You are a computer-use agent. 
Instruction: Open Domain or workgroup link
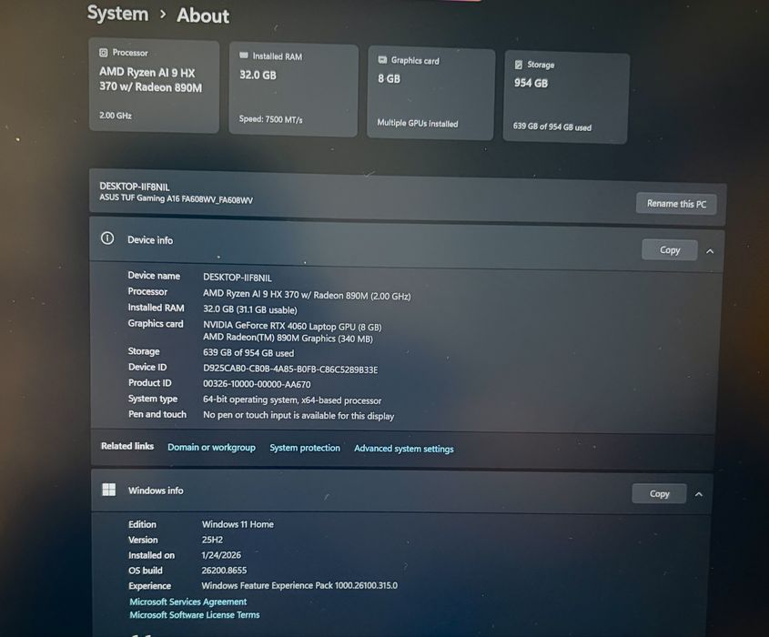[211, 447]
